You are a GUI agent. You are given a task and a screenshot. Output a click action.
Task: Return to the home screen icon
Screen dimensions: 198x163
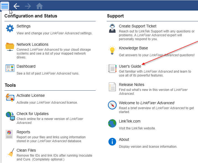[39, 6]
